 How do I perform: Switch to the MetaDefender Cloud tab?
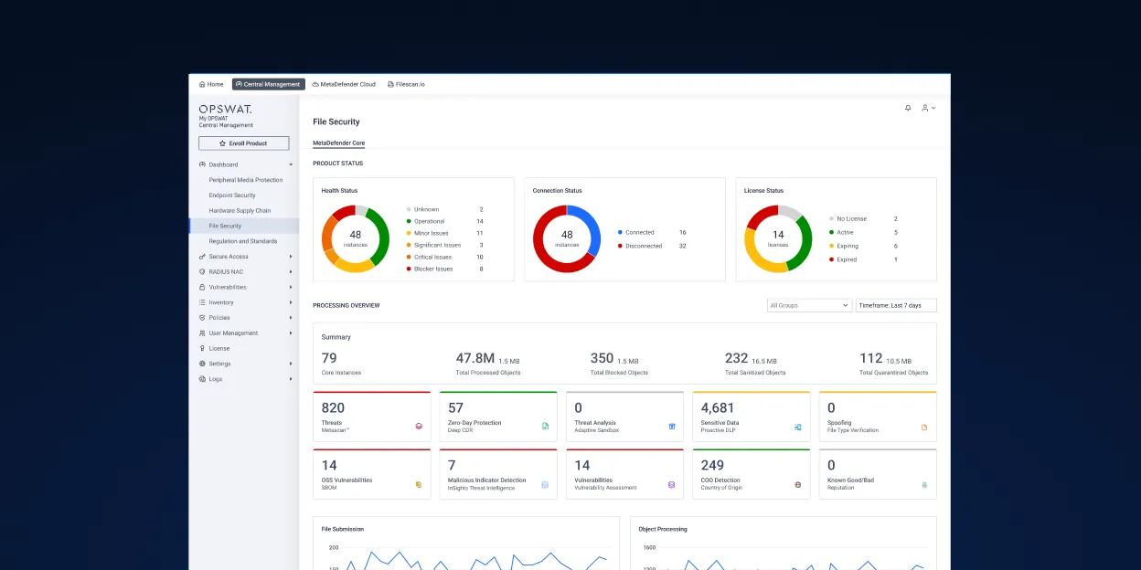(344, 84)
